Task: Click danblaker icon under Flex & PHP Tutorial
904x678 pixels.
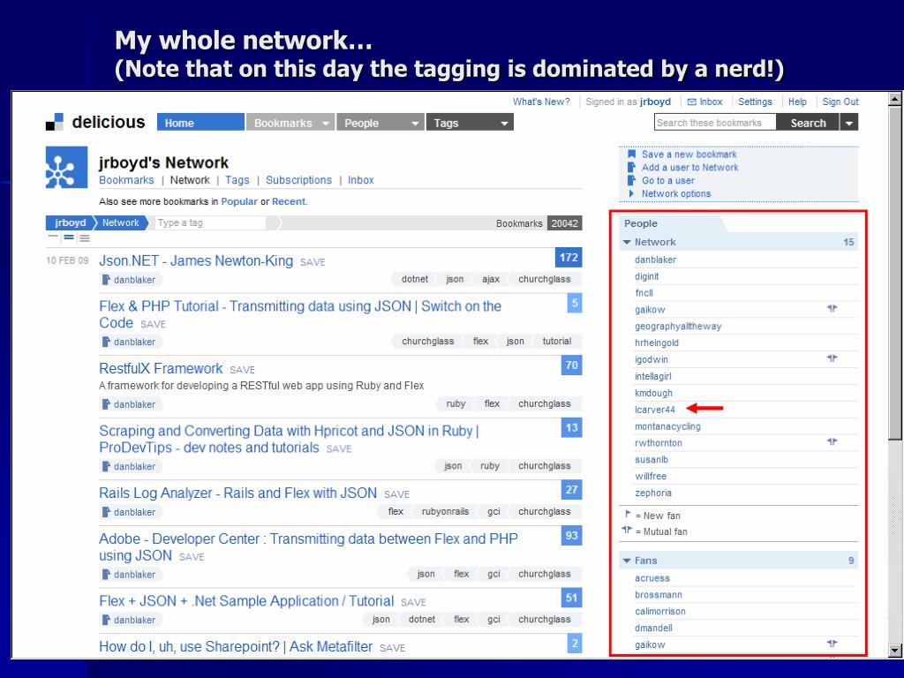Action: 106,342
